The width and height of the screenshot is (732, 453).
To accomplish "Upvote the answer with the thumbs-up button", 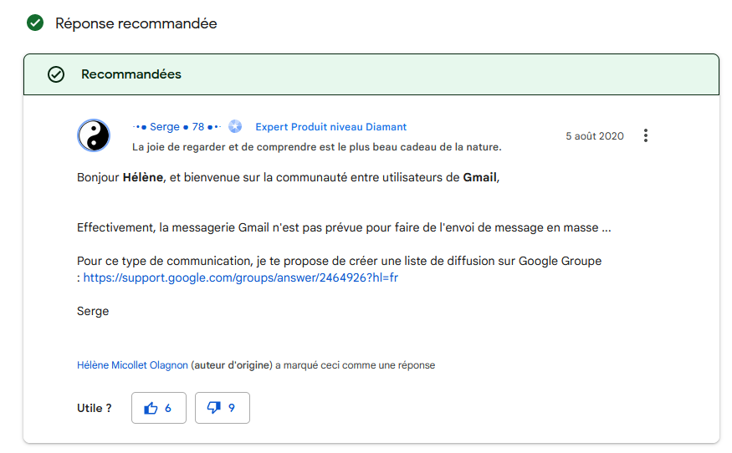I will [x=158, y=408].
